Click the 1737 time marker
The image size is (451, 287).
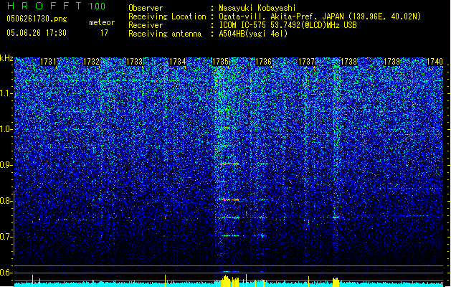[307, 62]
